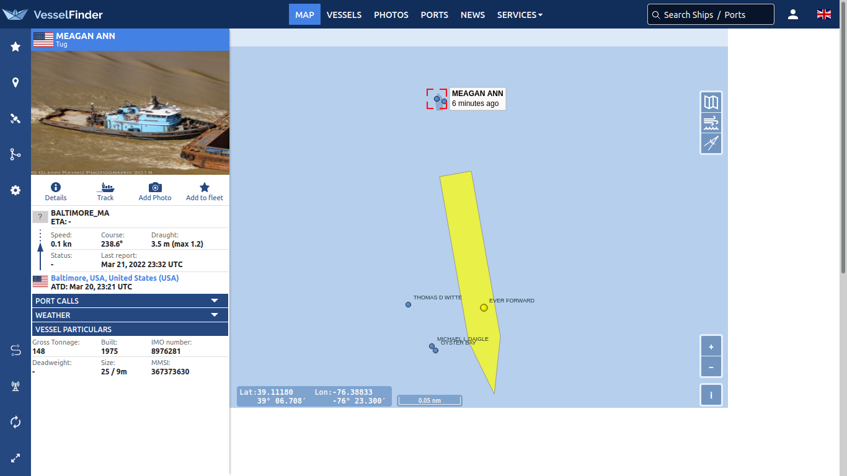Click the THOMAS D WITTE map label

point(438,297)
